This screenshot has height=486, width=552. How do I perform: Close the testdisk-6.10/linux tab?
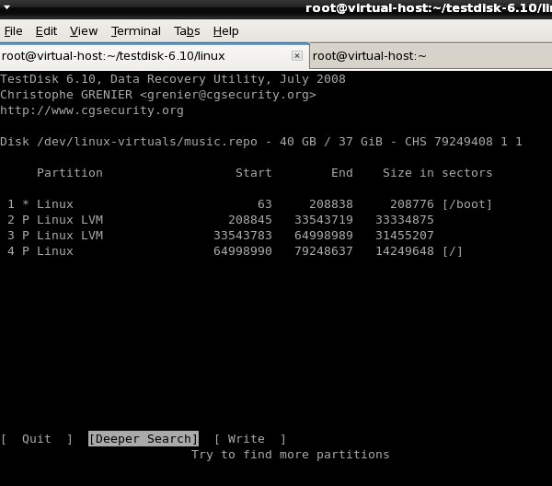(x=297, y=55)
